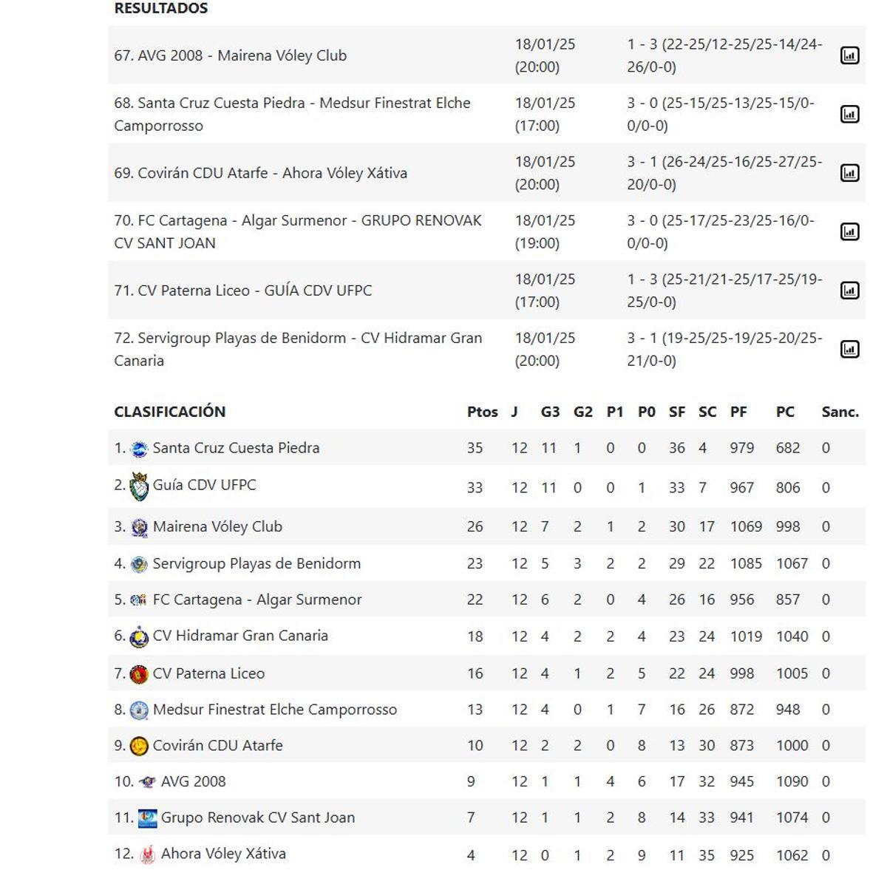887x870 pixels.
Task: Open the Grupo Renovak CV Sant Joan team page
Action: click(x=260, y=817)
